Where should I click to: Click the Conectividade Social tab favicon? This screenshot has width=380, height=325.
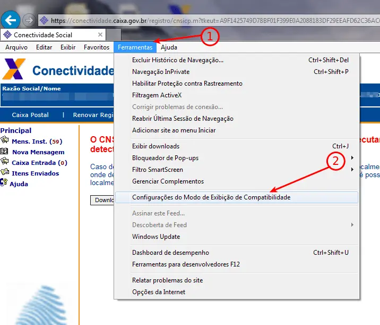pos(7,35)
